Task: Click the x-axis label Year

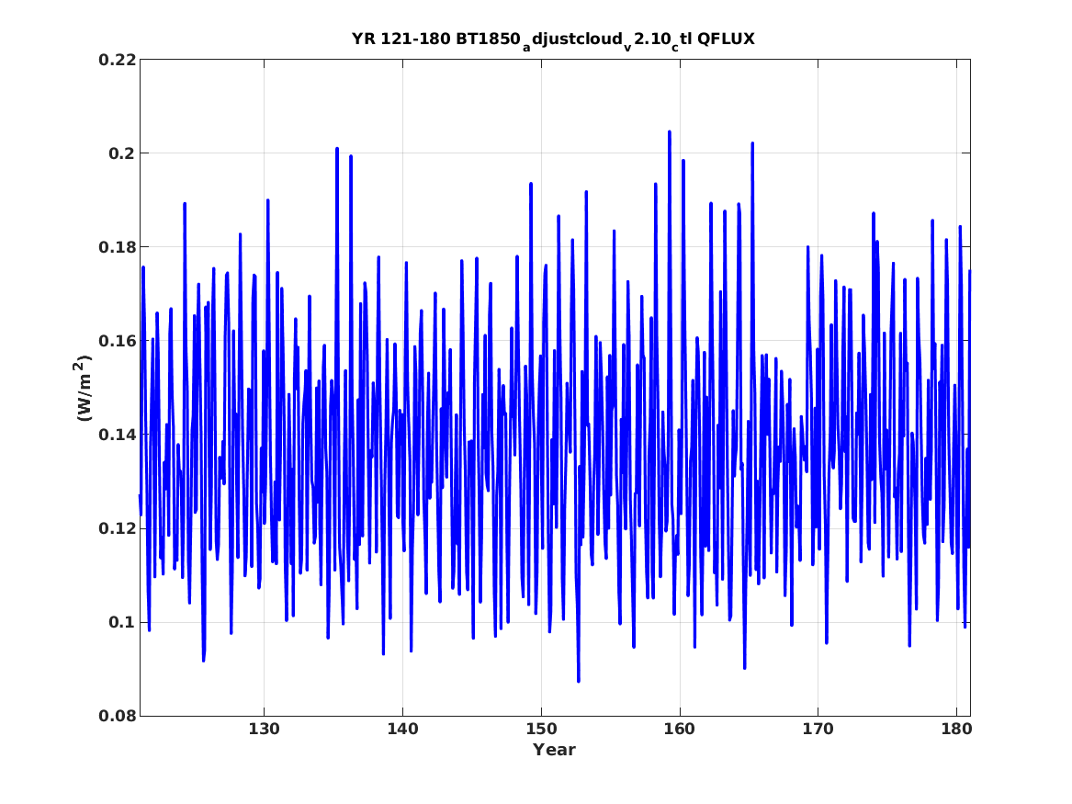Action: click(x=555, y=750)
